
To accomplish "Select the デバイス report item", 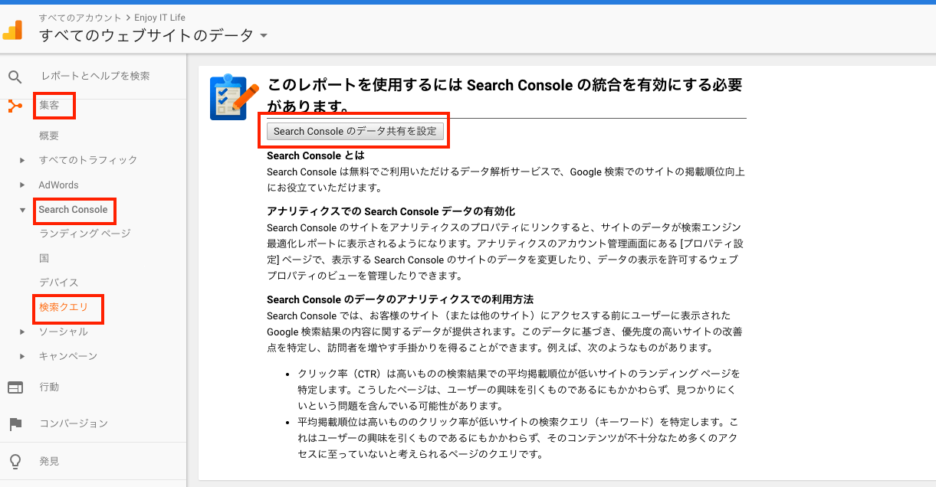I will click(x=58, y=283).
